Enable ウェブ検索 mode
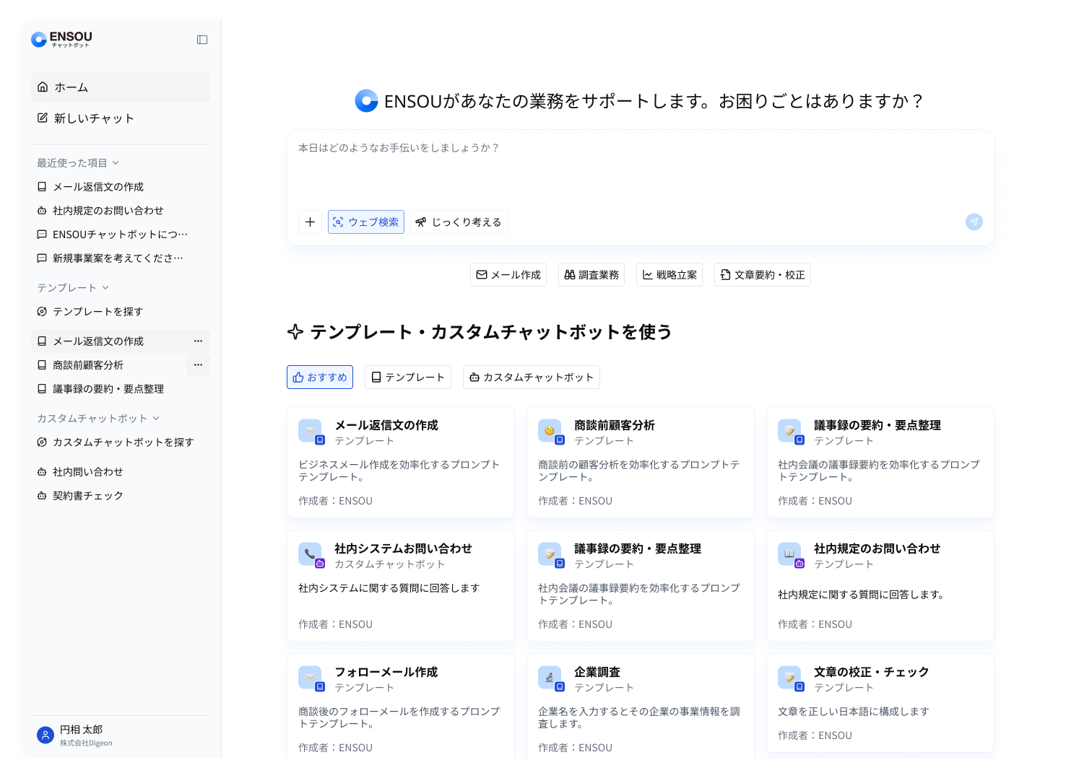 (x=366, y=222)
